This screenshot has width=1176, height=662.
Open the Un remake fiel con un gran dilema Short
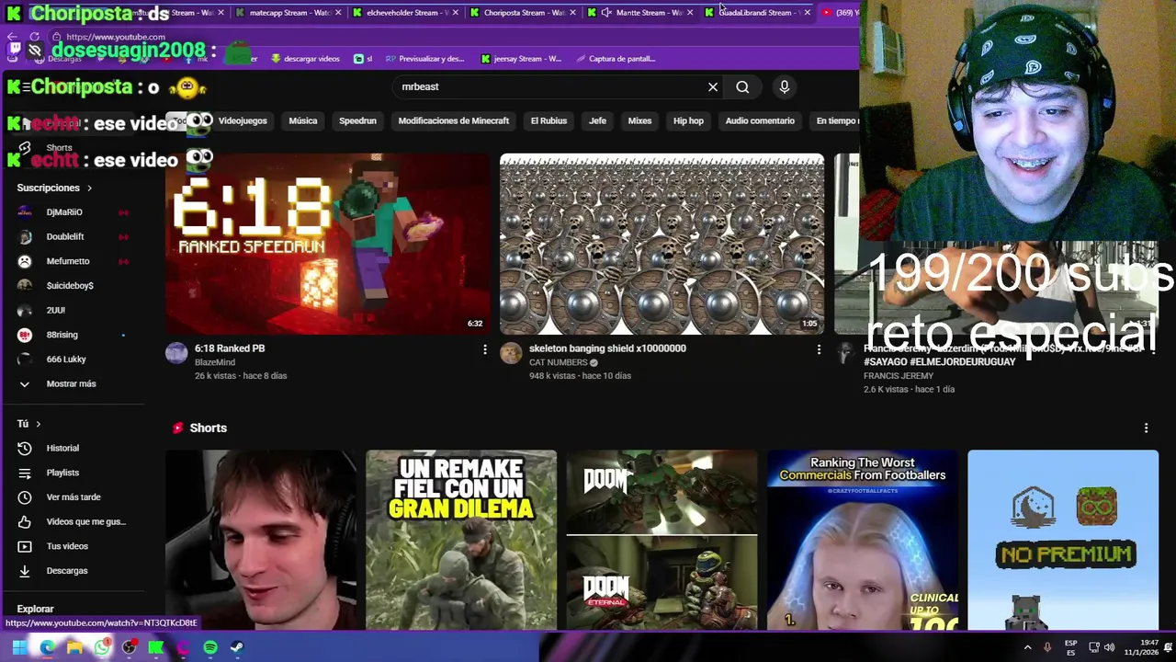461,540
